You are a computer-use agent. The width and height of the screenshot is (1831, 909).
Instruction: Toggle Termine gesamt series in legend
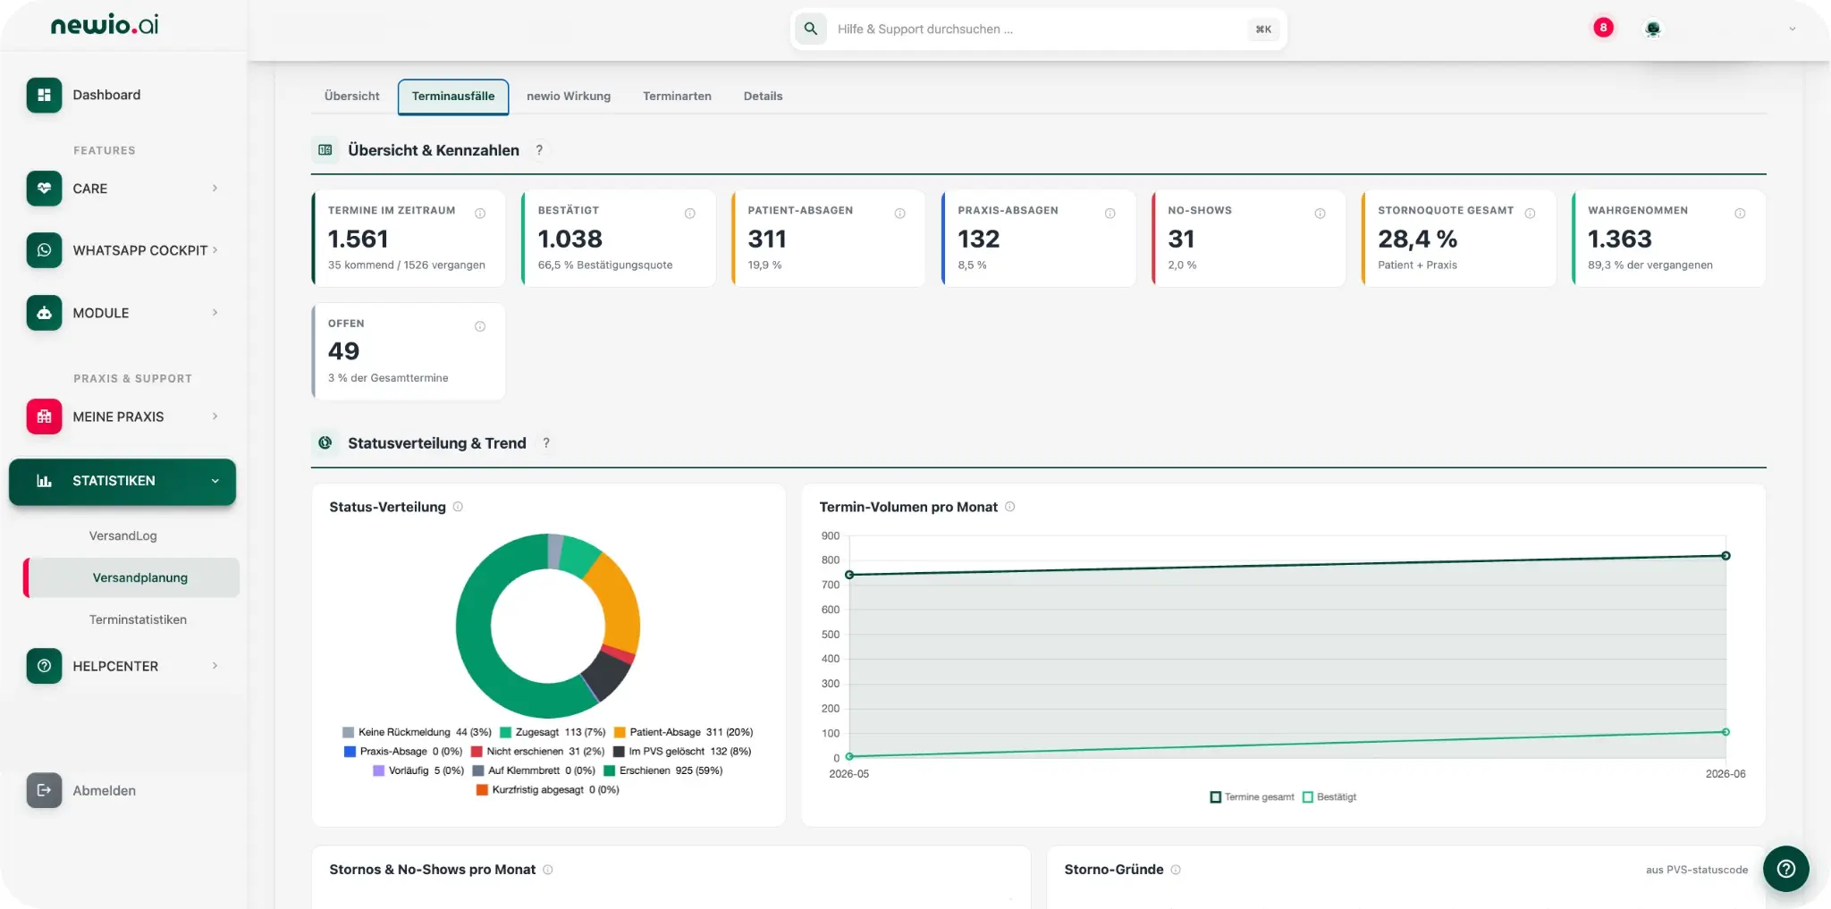point(1252,797)
